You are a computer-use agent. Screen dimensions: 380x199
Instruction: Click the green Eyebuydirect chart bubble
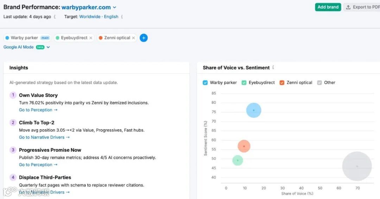pyautogui.click(x=238, y=160)
